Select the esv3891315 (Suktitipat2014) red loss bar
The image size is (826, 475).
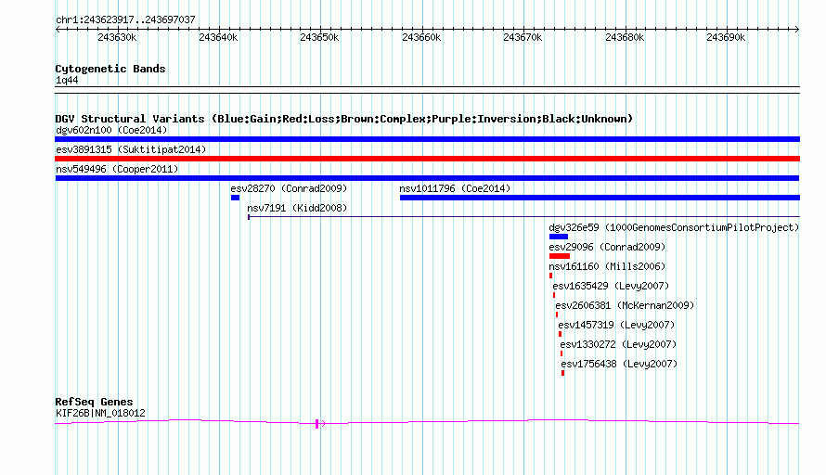click(x=427, y=159)
